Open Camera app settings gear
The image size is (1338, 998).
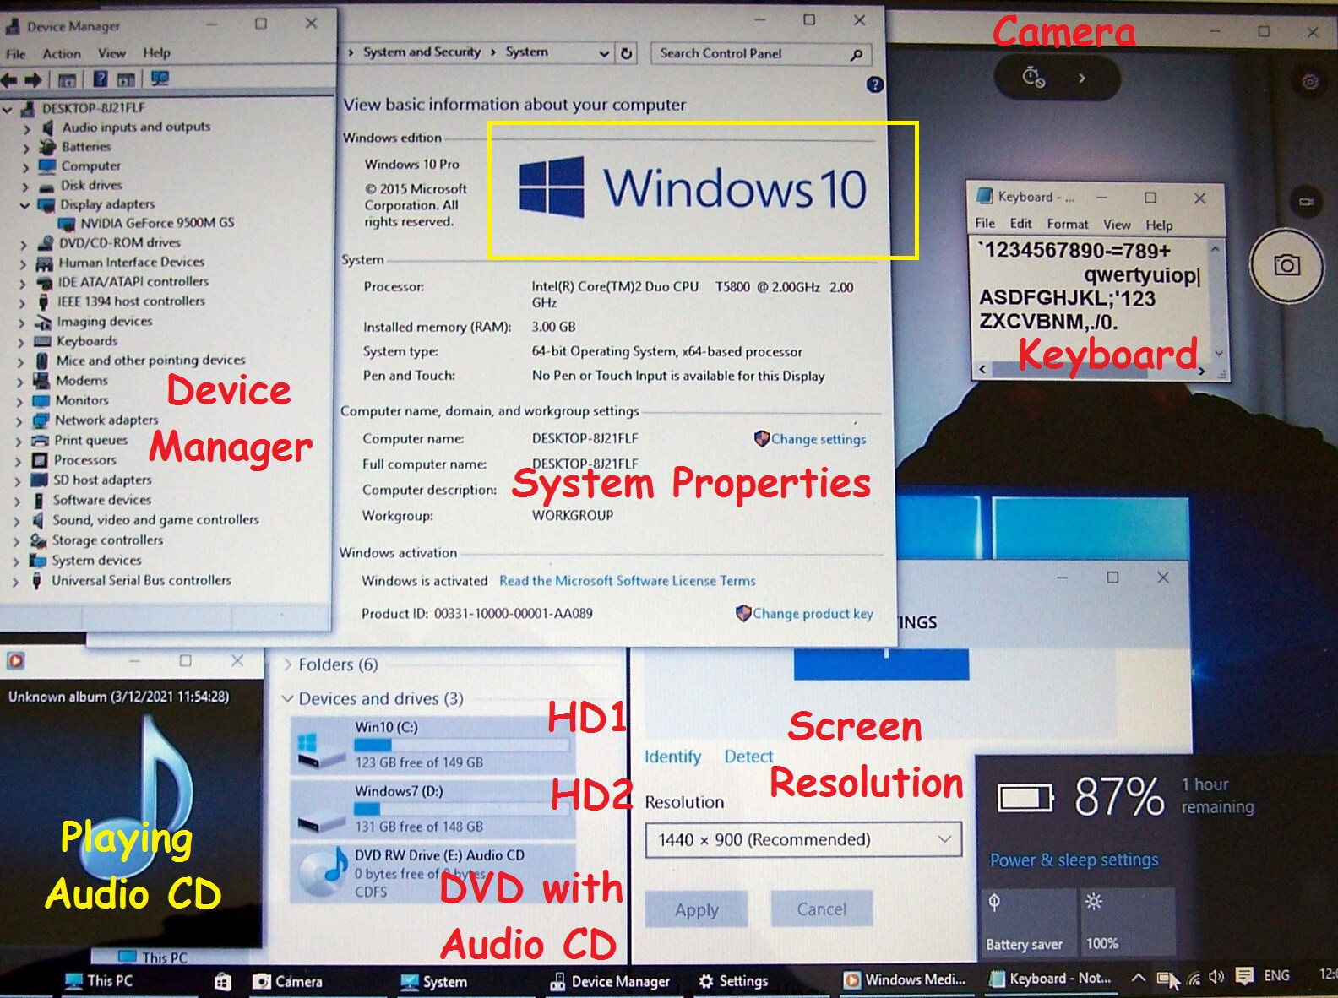tap(1309, 82)
